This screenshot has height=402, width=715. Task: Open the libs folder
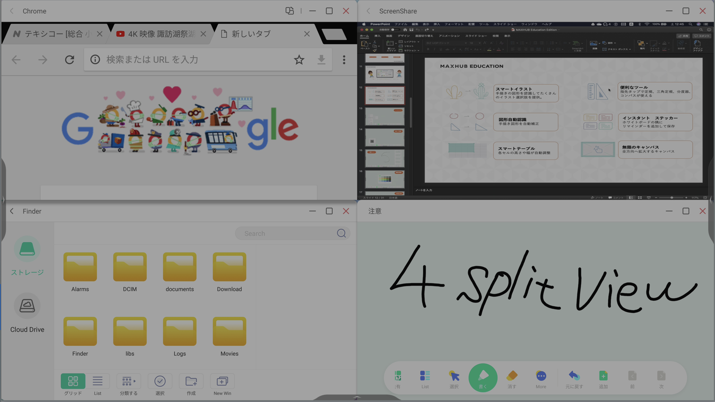[130, 337]
